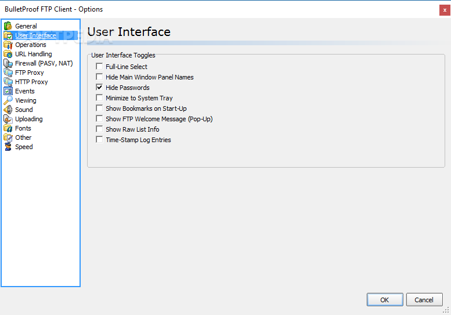Viewport: 451px width, 315px height.
Task: Open the Viewing settings page
Action: 26,100
